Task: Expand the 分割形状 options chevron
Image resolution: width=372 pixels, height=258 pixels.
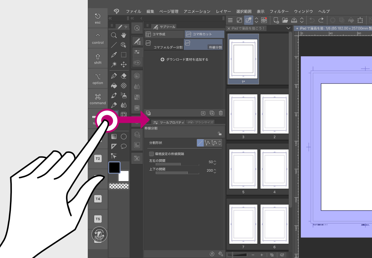Action: (220, 143)
